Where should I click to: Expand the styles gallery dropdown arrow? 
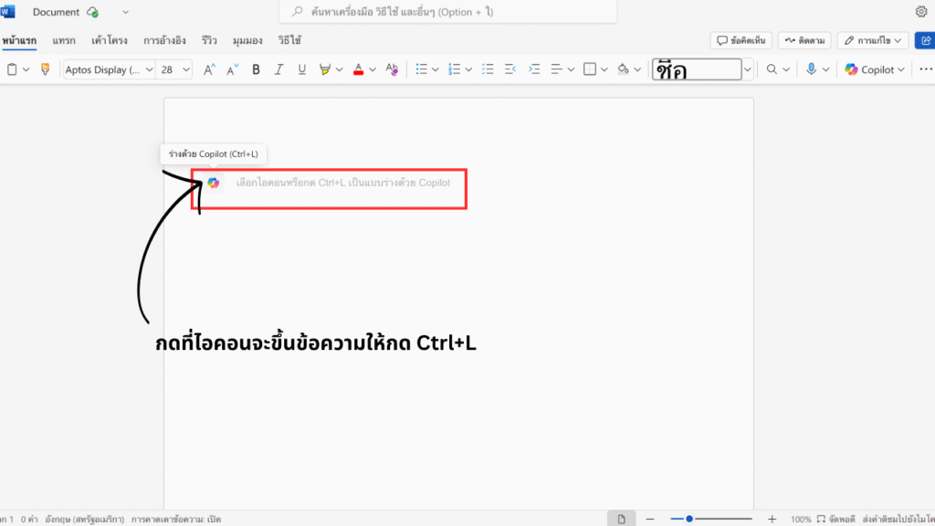click(x=748, y=69)
